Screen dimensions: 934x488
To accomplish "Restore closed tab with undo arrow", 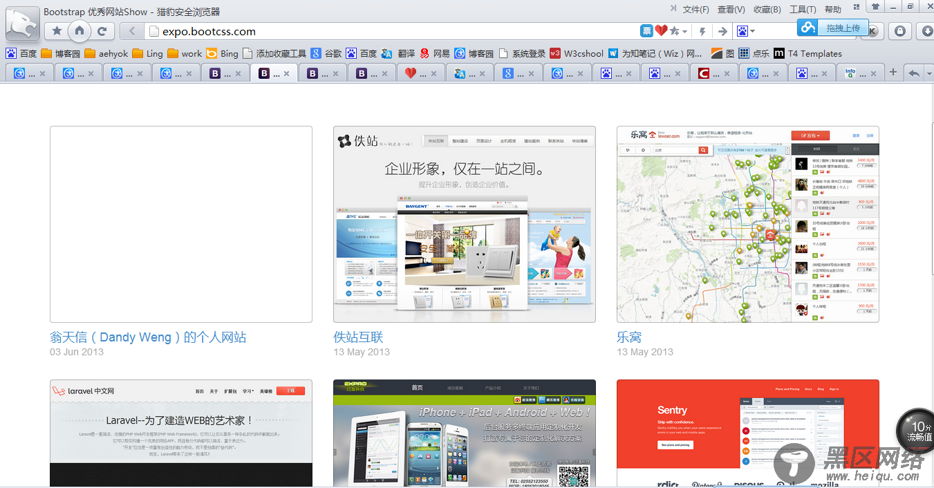I will pyautogui.click(x=913, y=73).
